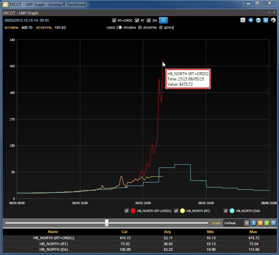Viewport: 279px width, 255px height.
Task: Open the panel options dropdown arrow near pin
Action: point(269,13)
